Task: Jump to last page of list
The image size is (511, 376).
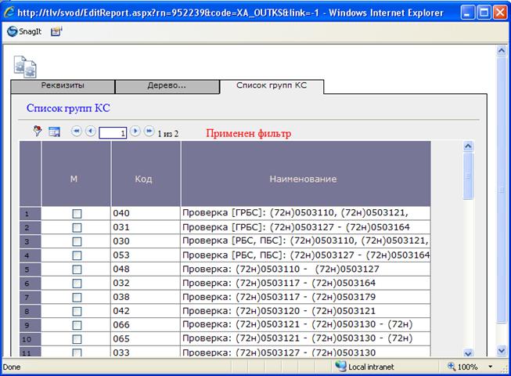Action: pyautogui.click(x=149, y=132)
